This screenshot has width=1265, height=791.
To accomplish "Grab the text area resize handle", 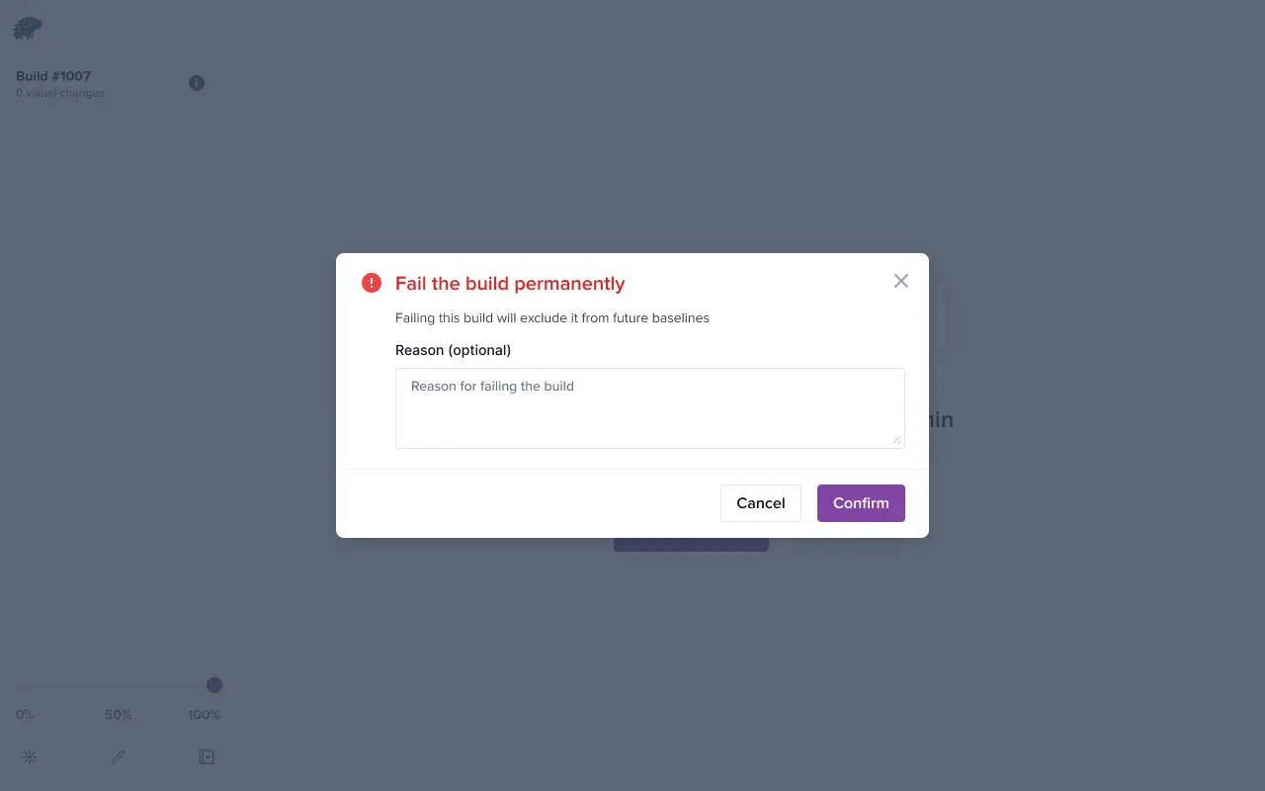I will pyautogui.click(x=897, y=441).
